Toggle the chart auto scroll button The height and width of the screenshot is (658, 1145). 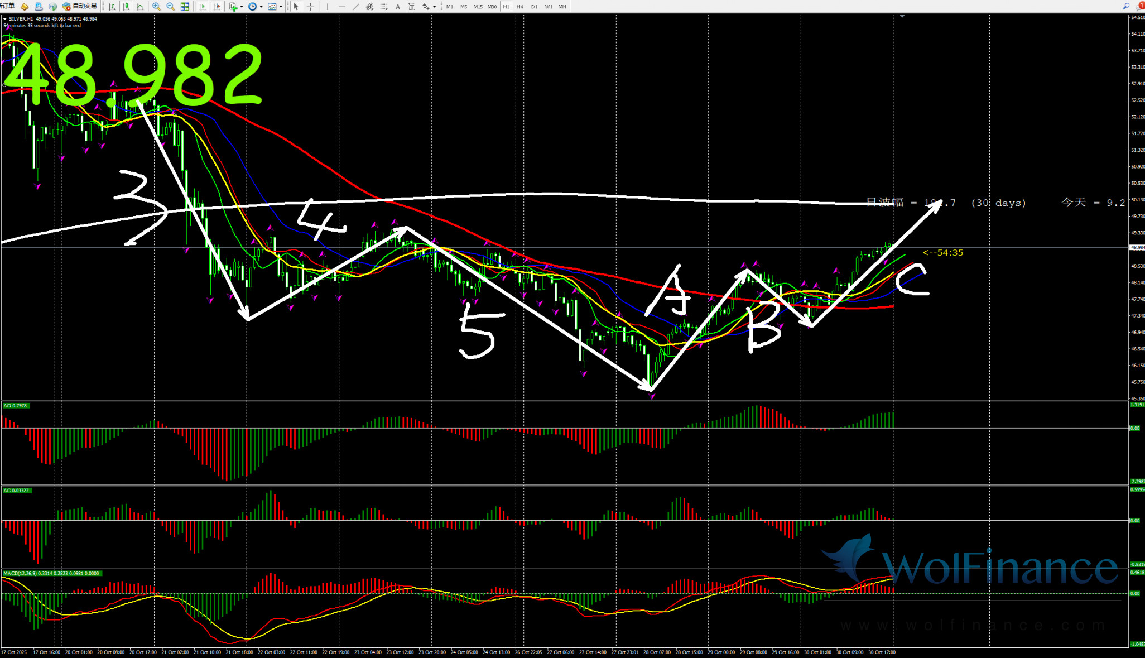(x=202, y=7)
